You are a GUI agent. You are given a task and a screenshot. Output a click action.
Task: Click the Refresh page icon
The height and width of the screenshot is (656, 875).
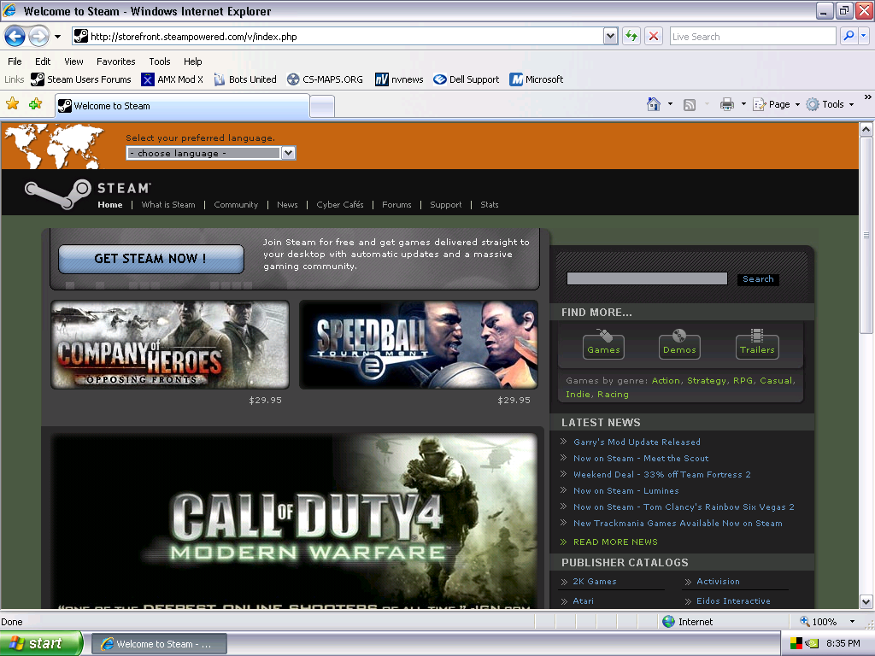(x=631, y=36)
